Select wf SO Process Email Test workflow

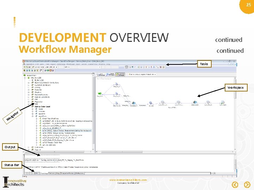52,142
